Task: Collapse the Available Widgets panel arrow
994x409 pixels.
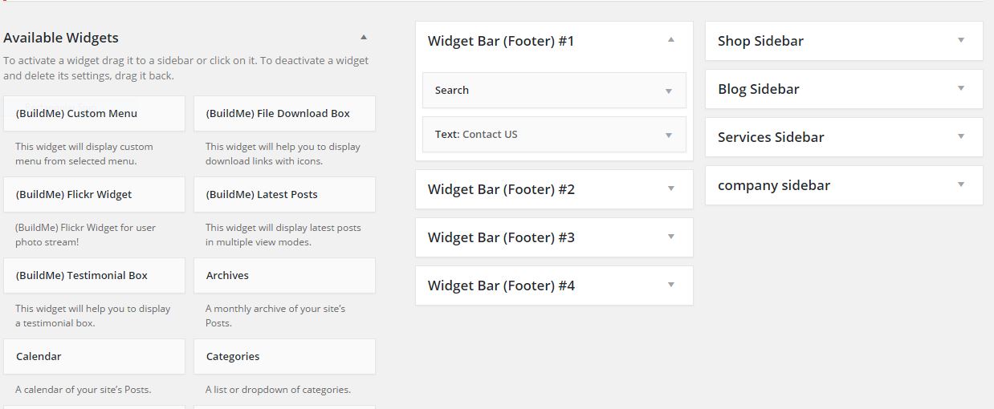Action: tap(364, 37)
